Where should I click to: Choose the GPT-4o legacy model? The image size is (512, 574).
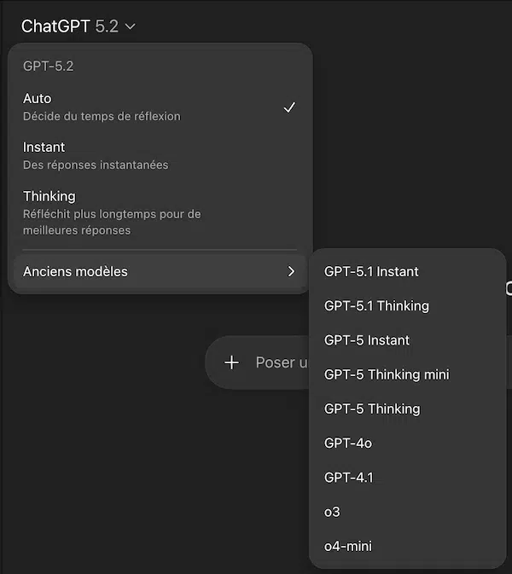(x=348, y=443)
